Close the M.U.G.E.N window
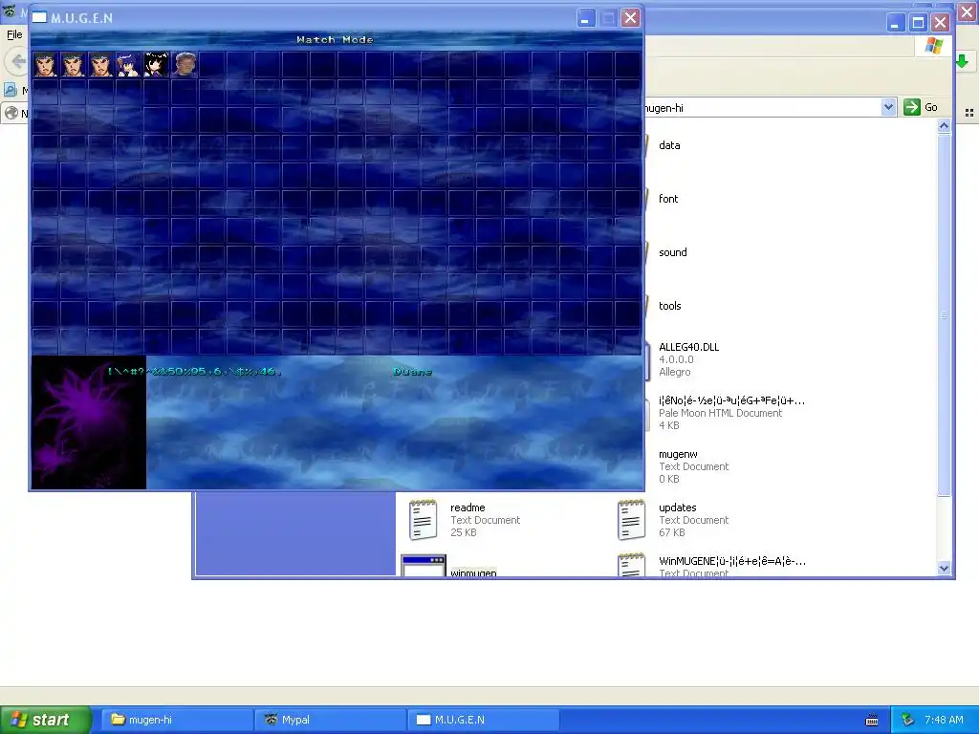This screenshot has height=734, width=979. [x=631, y=18]
